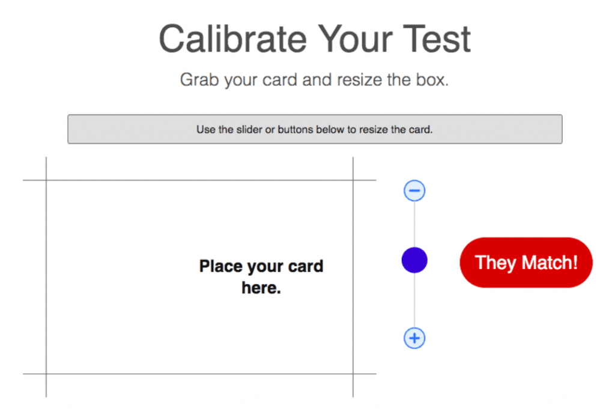This screenshot has height=417, width=615.
Task: Click the bottom horizontal guide line of the card
Action: (x=199, y=374)
